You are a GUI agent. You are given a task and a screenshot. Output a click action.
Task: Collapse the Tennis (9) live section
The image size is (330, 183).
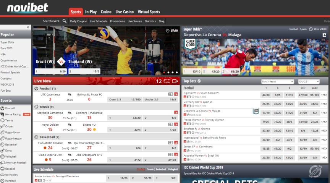[x=106, y=107]
